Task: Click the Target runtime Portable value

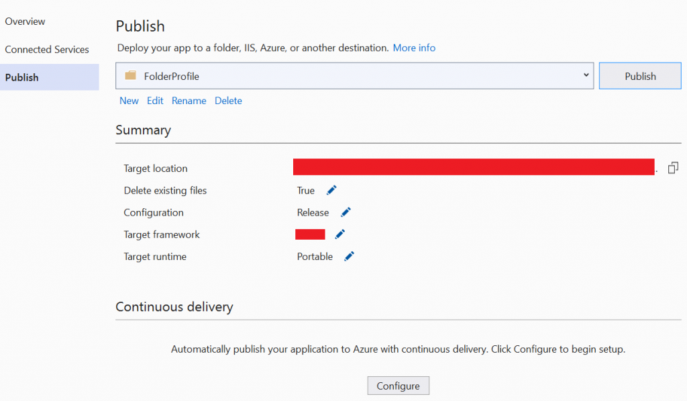Action: coord(314,256)
